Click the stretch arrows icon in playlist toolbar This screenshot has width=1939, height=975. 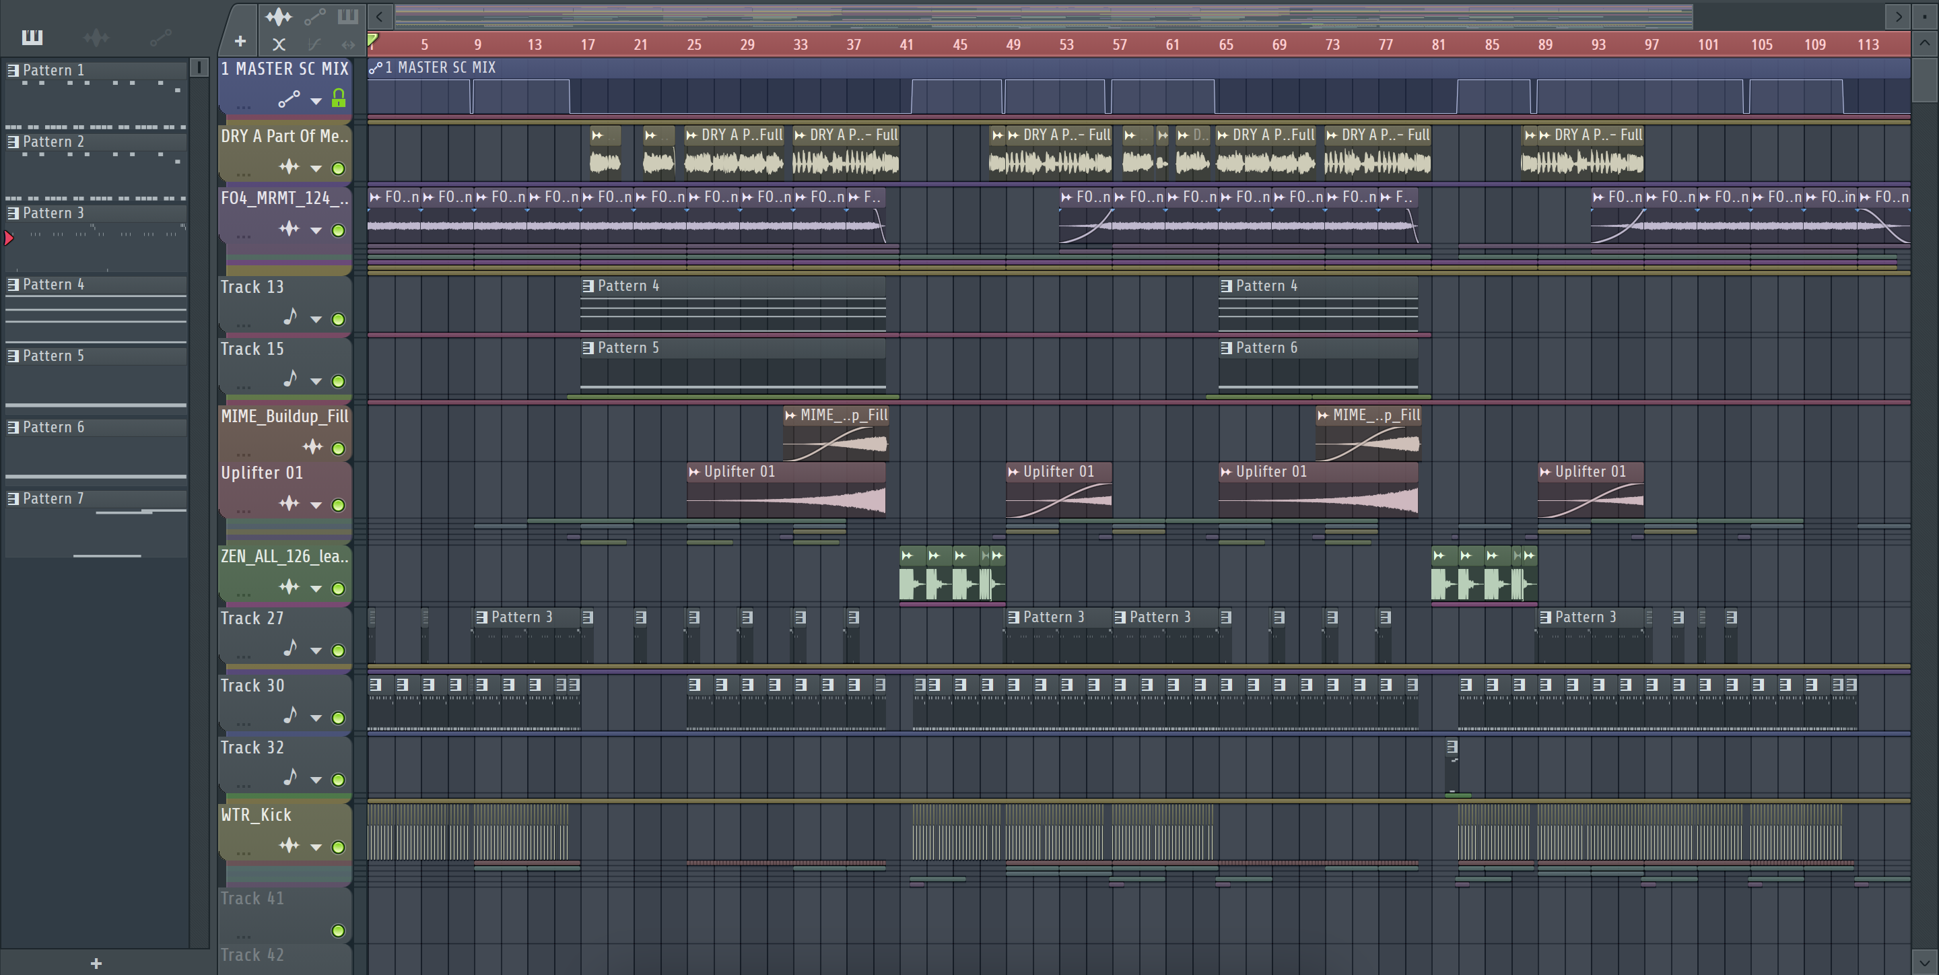[x=348, y=44]
